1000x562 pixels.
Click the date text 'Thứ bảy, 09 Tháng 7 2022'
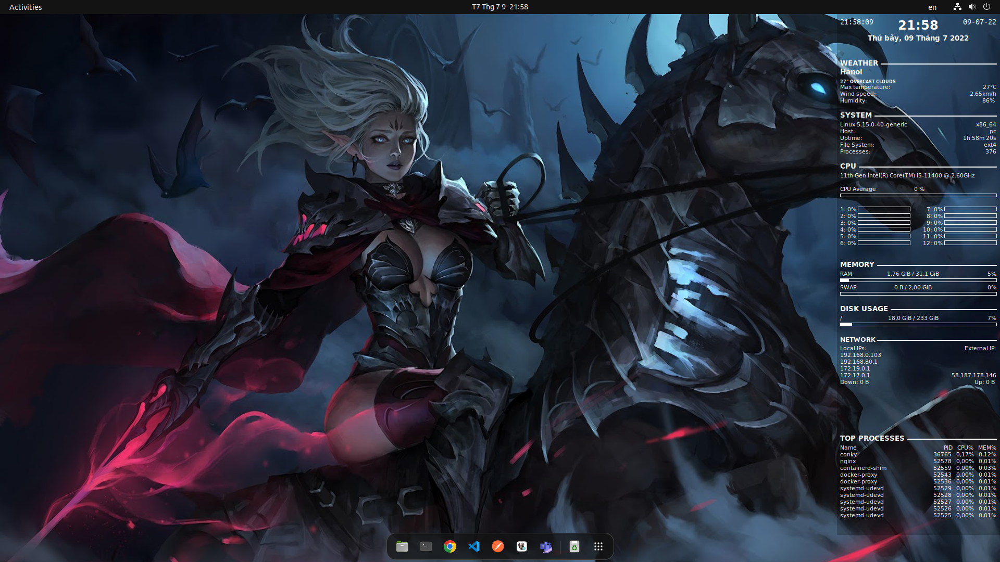tap(918, 38)
